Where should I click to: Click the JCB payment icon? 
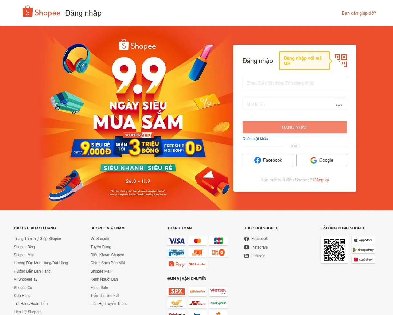(x=218, y=241)
